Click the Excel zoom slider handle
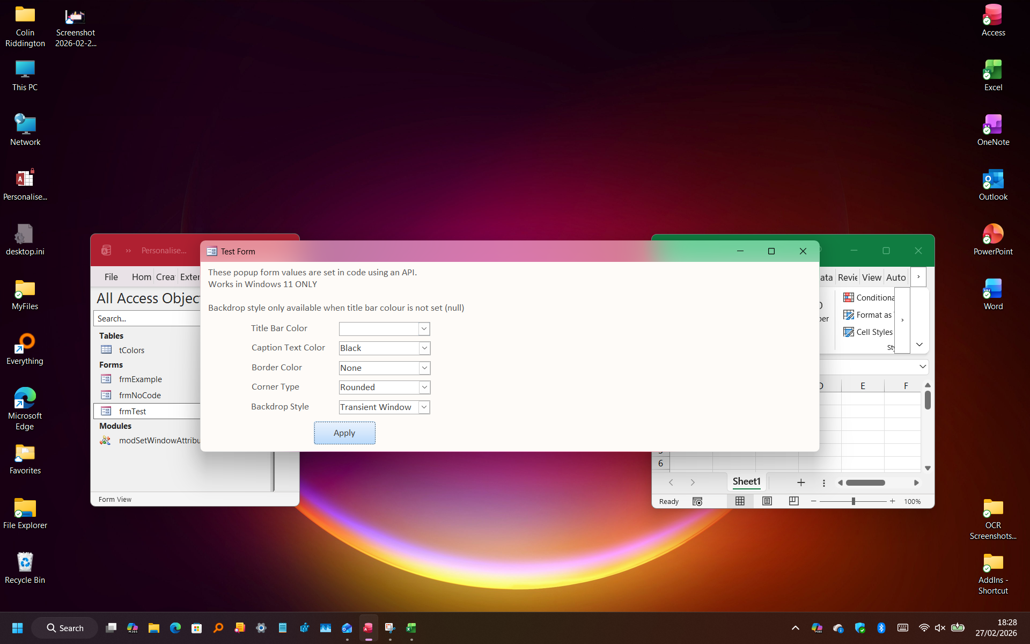1030x644 pixels. point(853,501)
